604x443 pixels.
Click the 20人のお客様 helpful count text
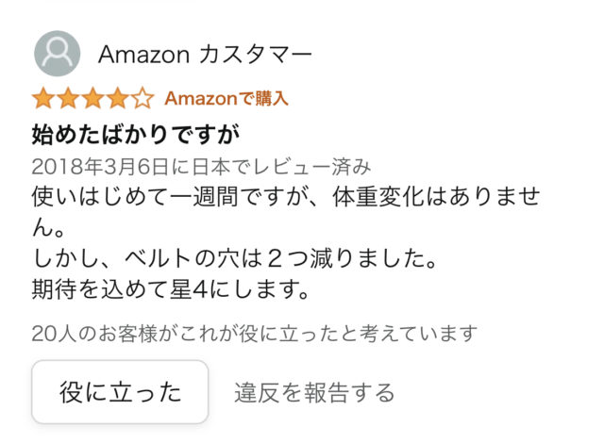pos(254,333)
